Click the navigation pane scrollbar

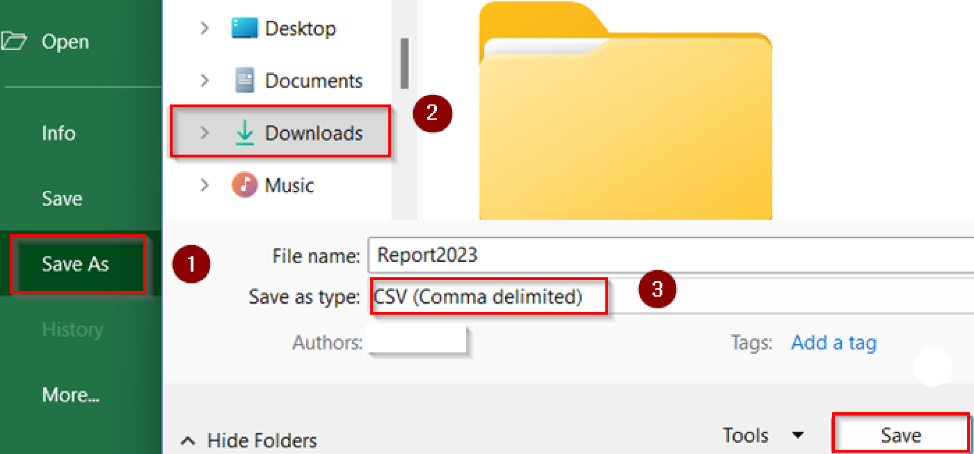pyautogui.click(x=404, y=62)
